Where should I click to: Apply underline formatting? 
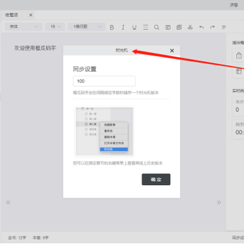(x=134, y=27)
